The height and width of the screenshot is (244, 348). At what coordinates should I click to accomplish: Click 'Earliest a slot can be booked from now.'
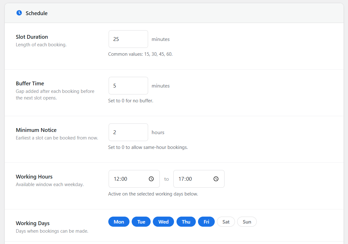click(57, 138)
